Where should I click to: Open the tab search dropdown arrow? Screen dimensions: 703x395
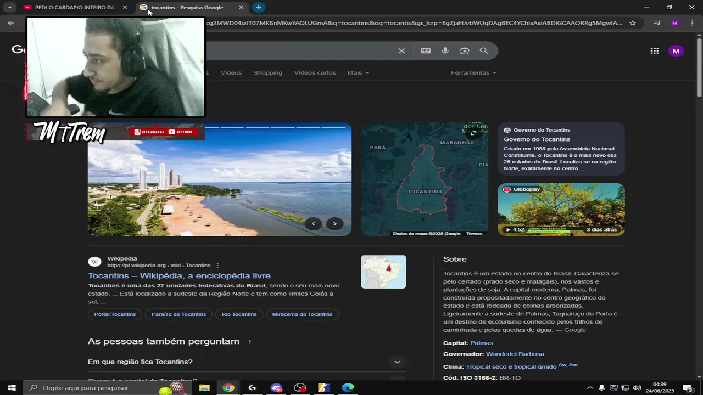pyautogui.click(x=9, y=7)
